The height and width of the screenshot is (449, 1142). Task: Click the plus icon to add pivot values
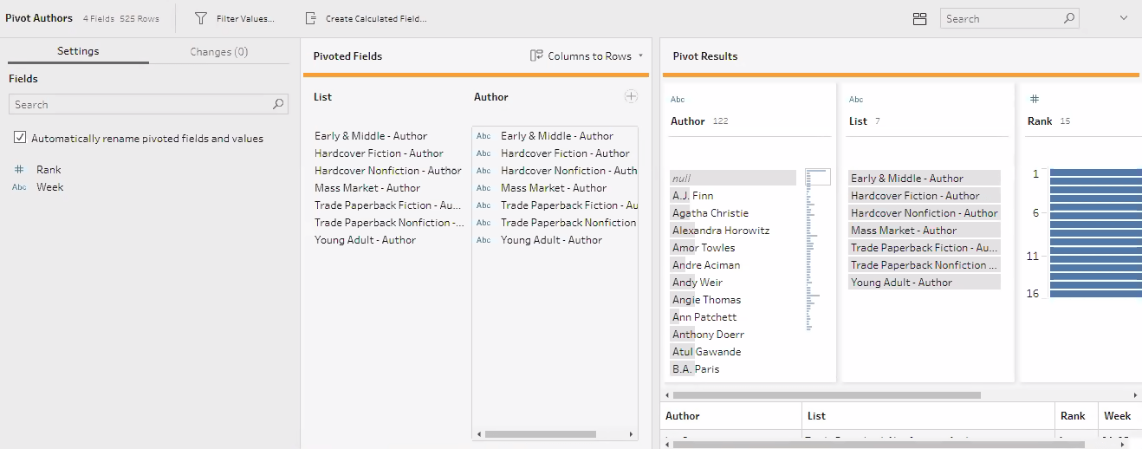[631, 97]
